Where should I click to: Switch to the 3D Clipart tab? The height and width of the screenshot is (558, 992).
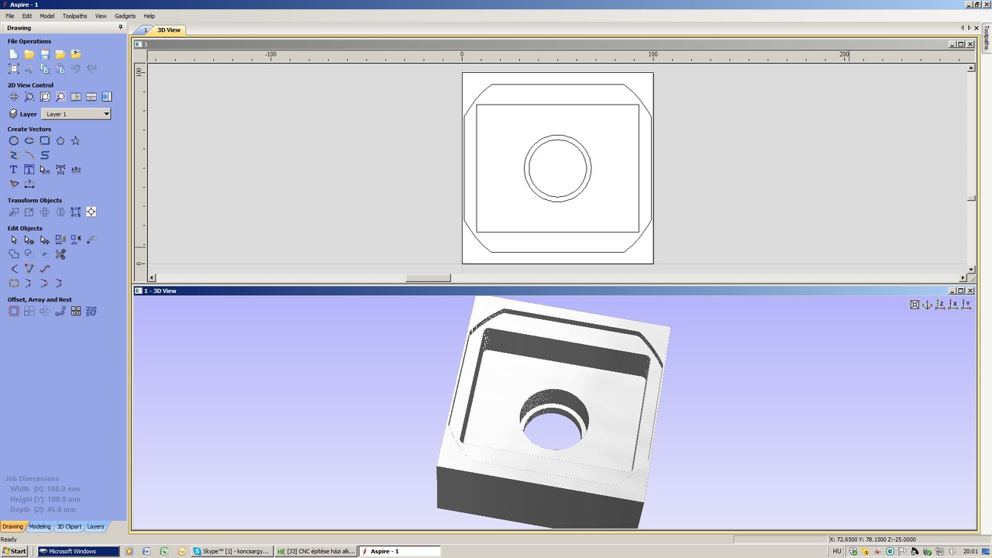[69, 527]
